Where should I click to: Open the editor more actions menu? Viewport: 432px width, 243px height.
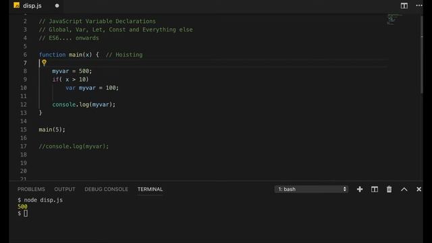(419, 5)
